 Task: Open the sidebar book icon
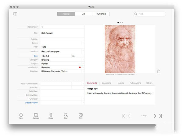15,14
